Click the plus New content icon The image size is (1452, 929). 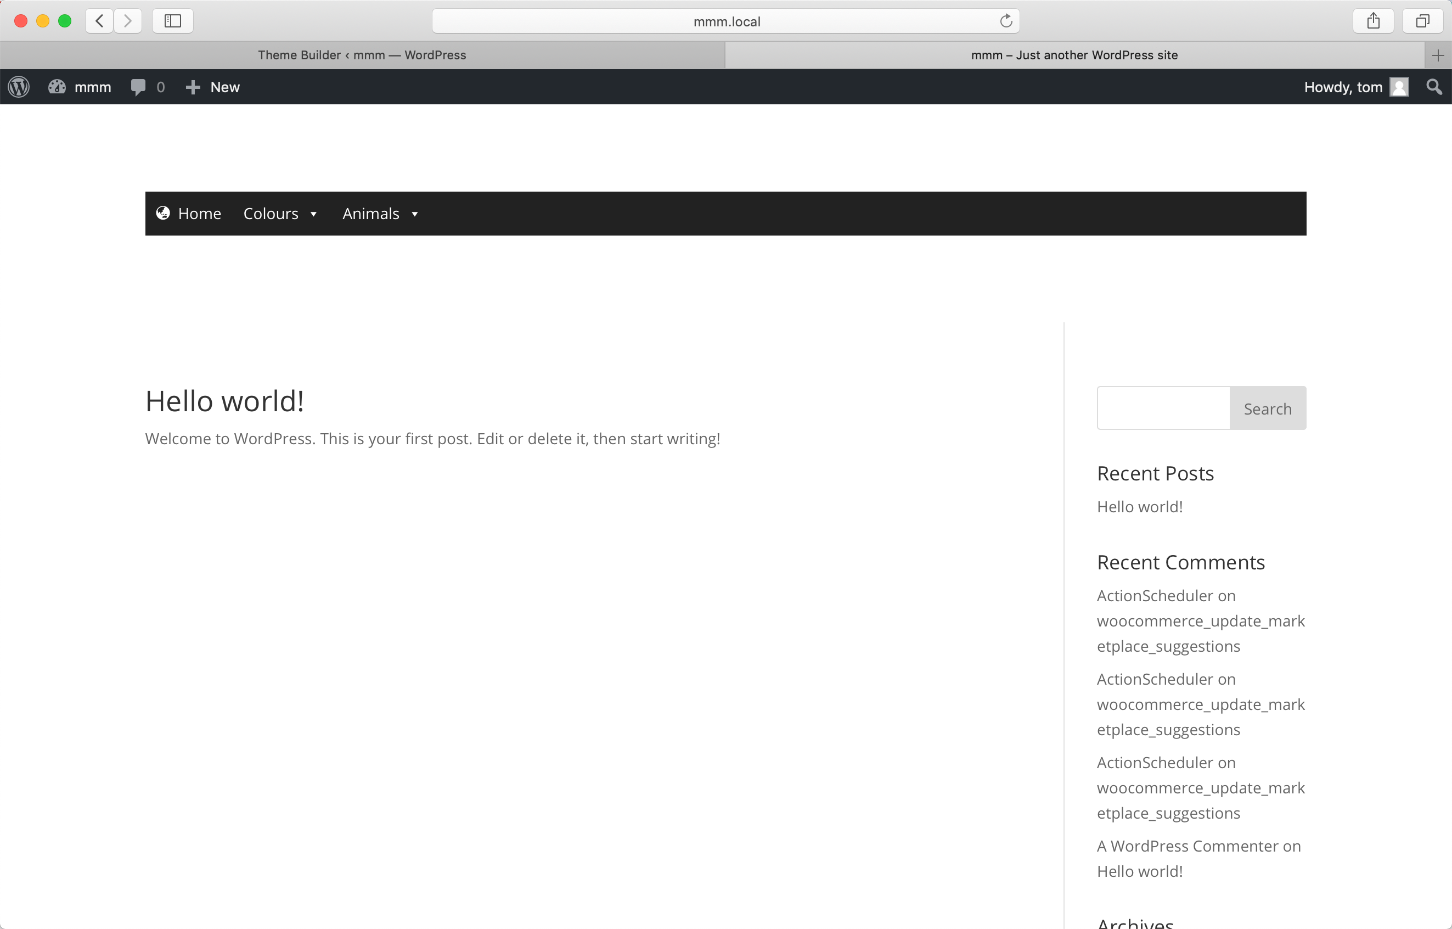pyautogui.click(x=193, y=87)
